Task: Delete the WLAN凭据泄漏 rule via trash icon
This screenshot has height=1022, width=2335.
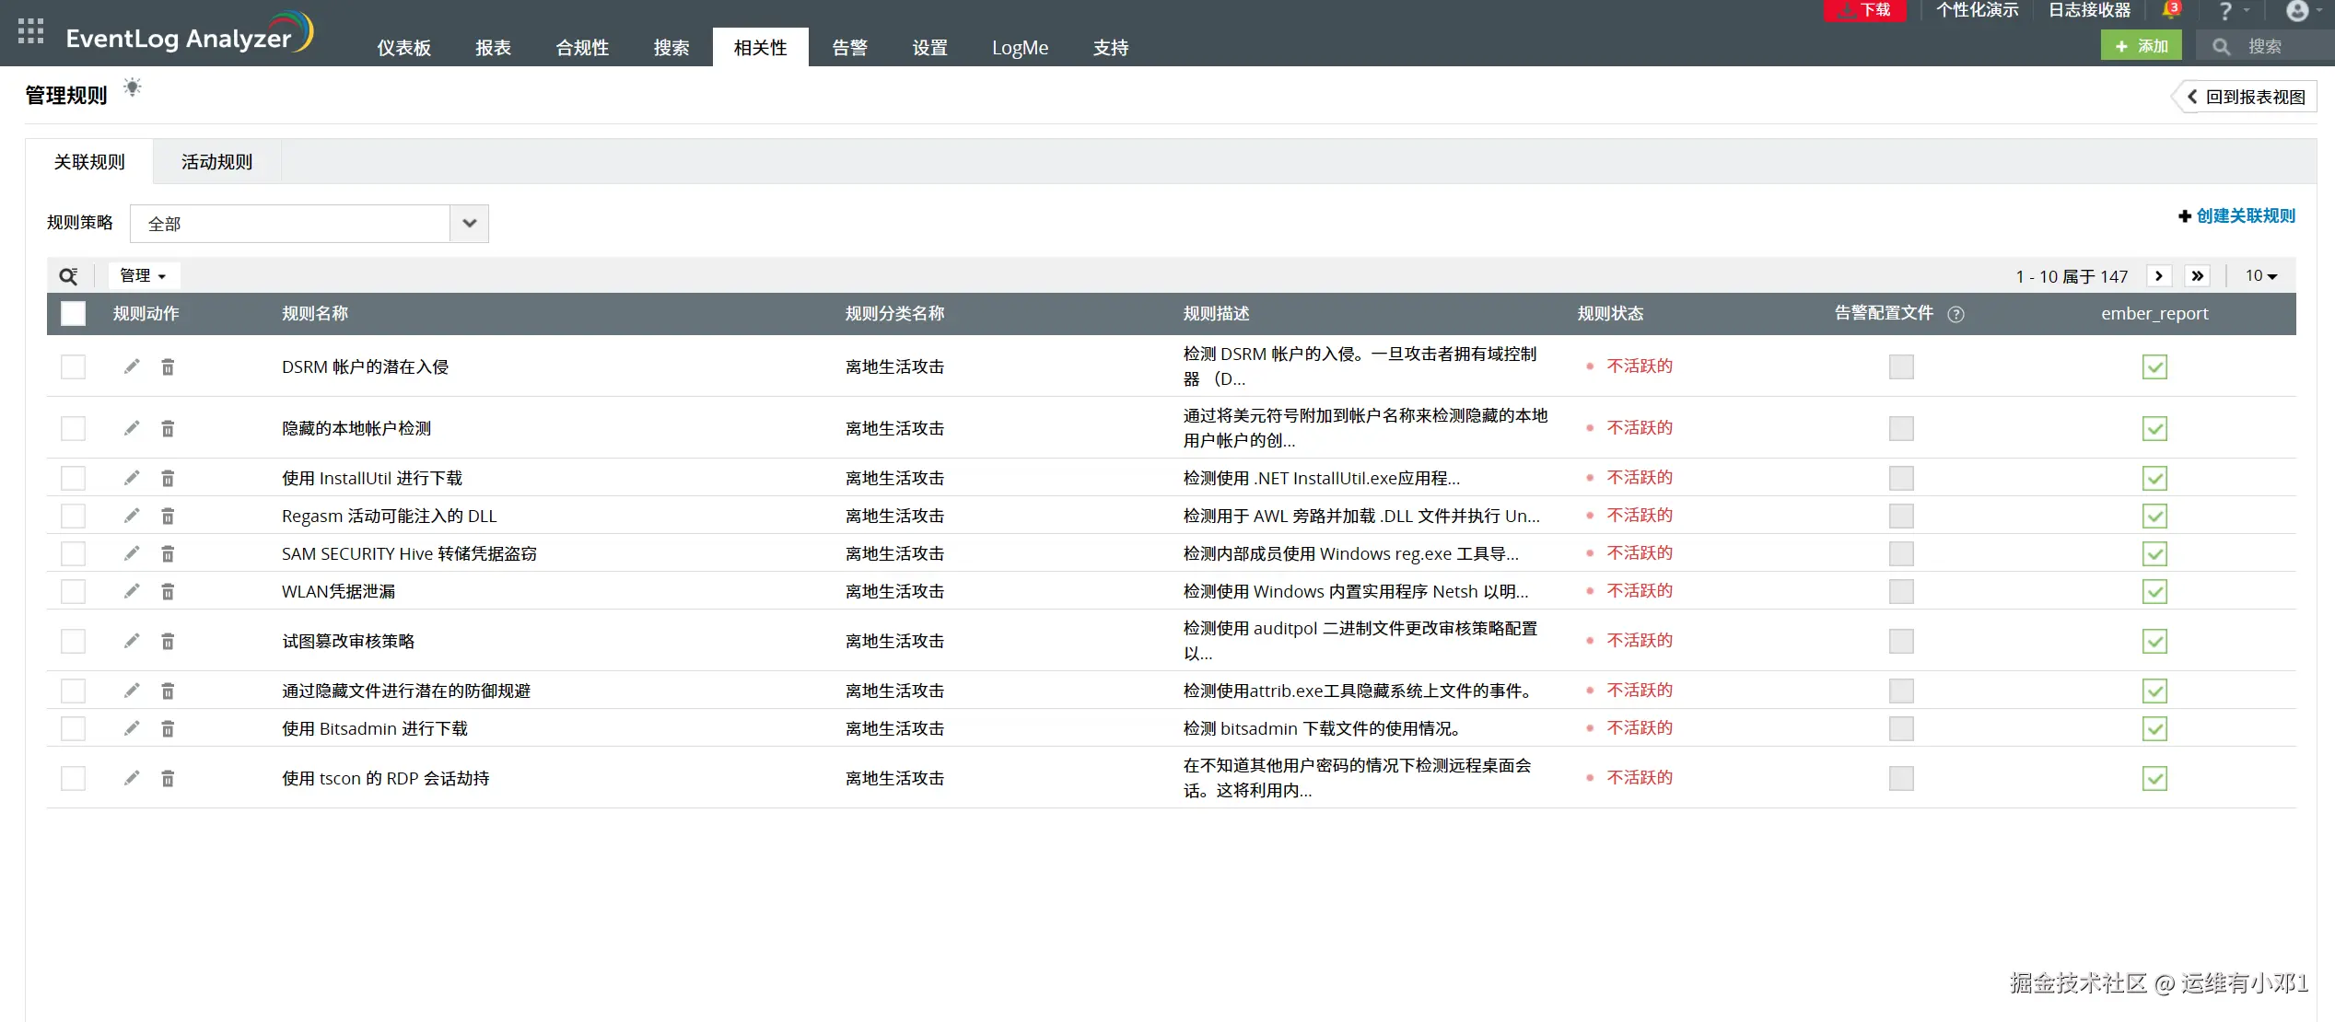Action: coord(168,591)
